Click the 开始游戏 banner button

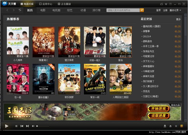(x=159, y=109)
